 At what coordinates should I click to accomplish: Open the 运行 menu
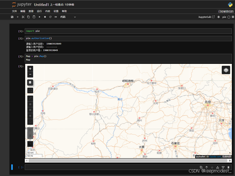tap(39, 11)
